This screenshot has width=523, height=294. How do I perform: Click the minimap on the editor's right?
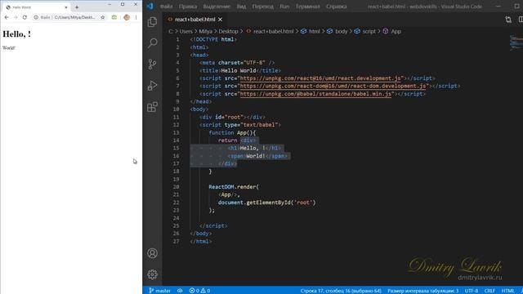point(516,42)
